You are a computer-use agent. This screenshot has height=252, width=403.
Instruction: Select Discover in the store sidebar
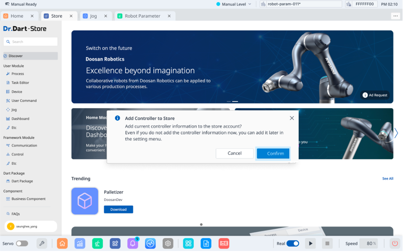click(30, 56)
